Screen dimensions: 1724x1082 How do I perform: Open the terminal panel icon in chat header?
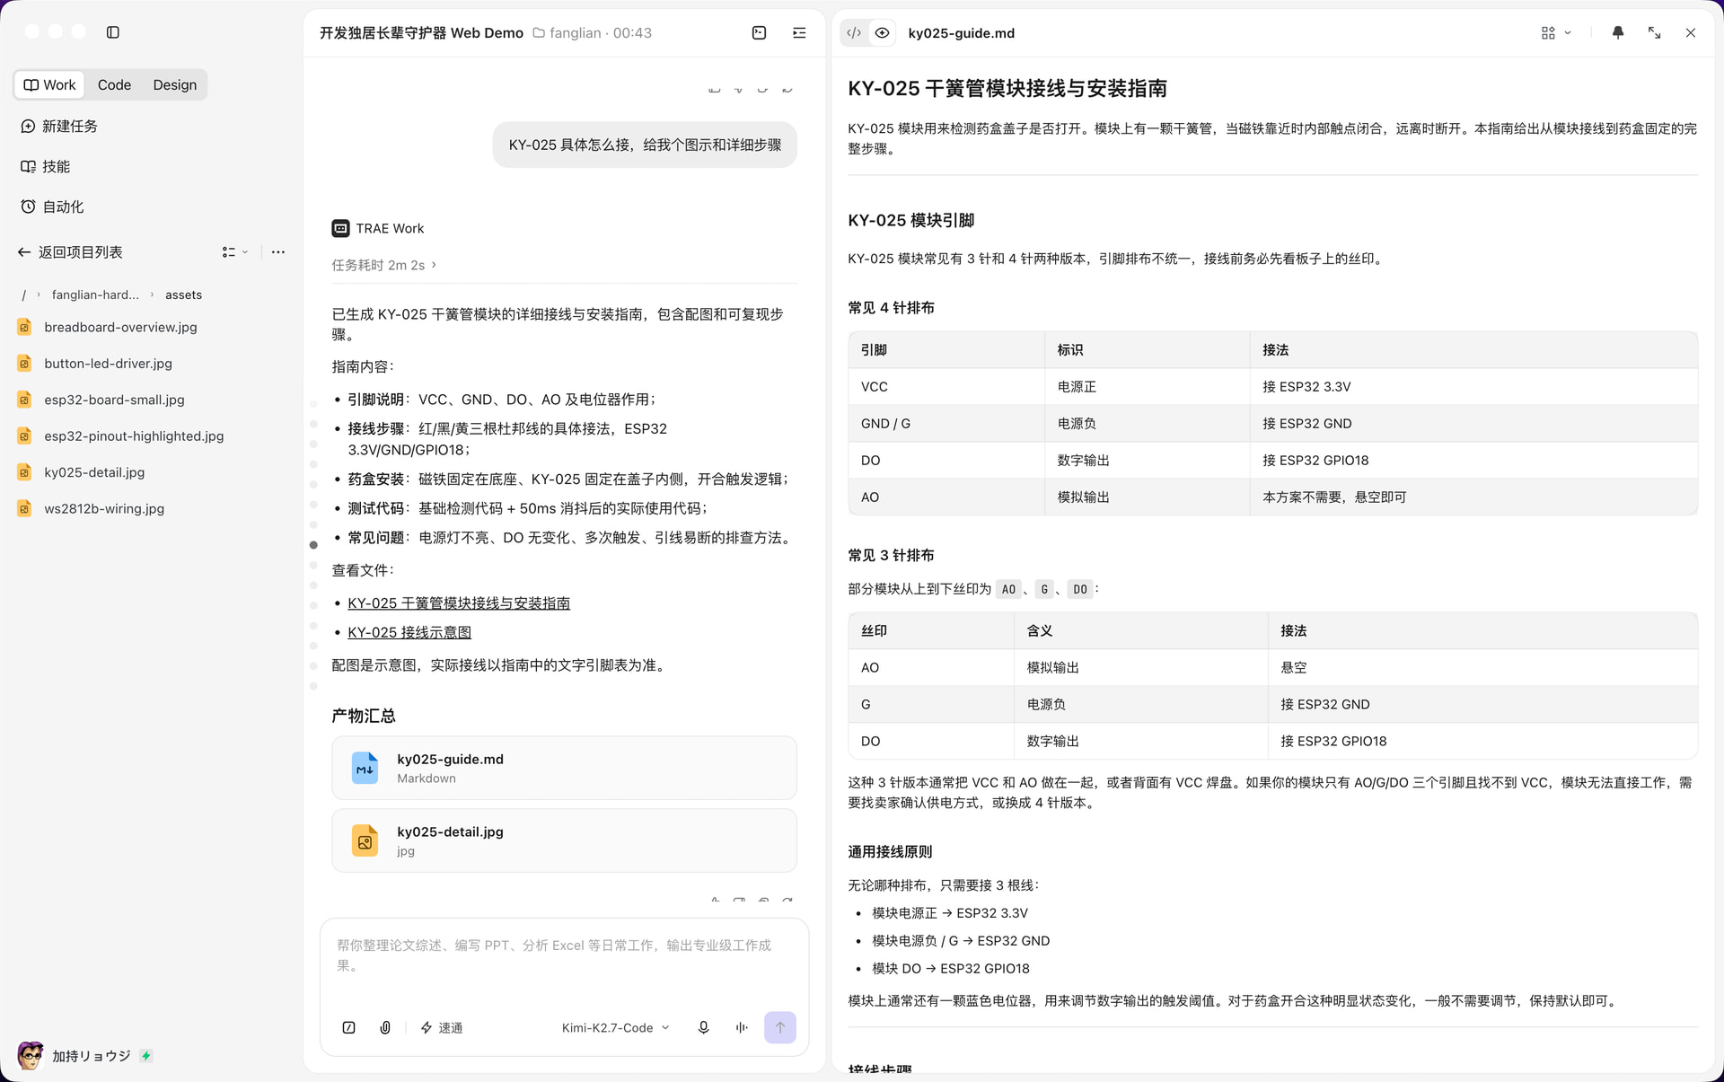coord(759,33)
